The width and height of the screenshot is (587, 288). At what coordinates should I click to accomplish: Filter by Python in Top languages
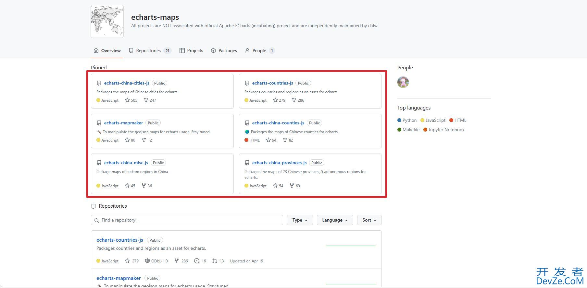point(407,120)
